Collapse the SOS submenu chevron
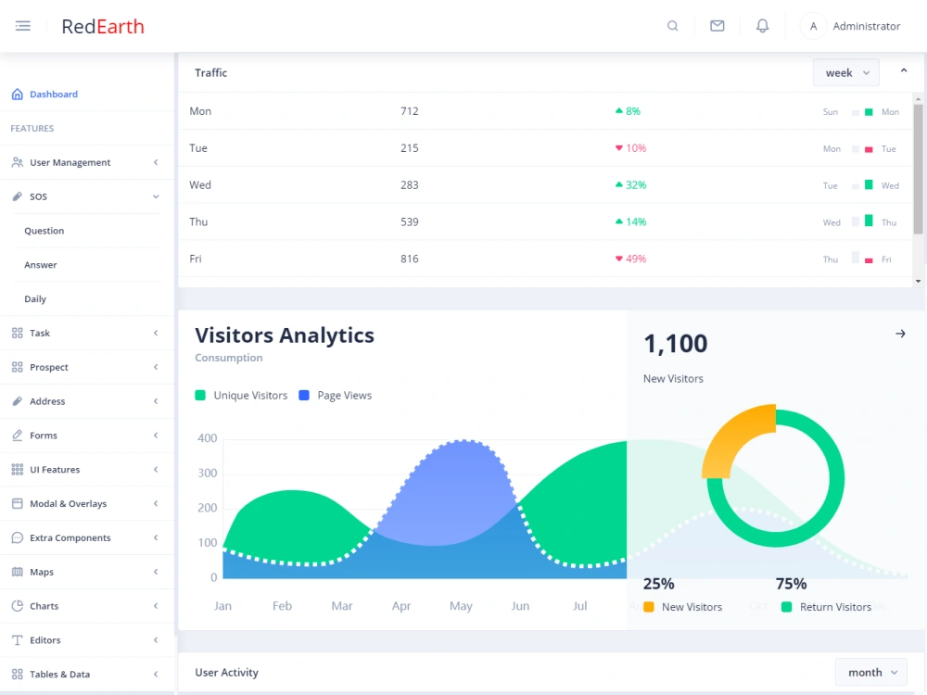 (156, 196)
